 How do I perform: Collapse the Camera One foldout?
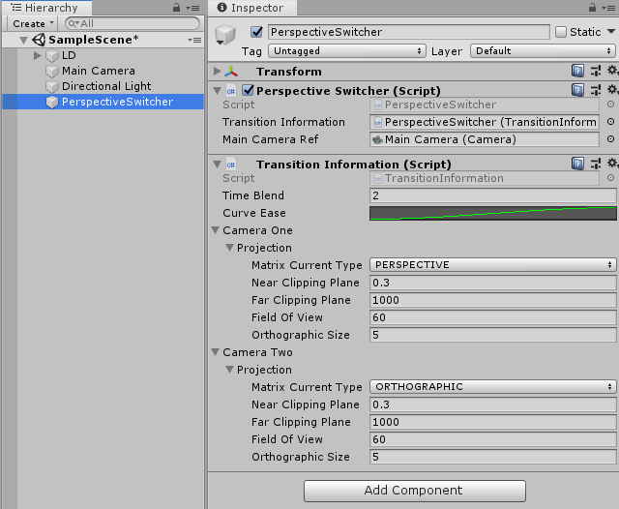point(216,229)
